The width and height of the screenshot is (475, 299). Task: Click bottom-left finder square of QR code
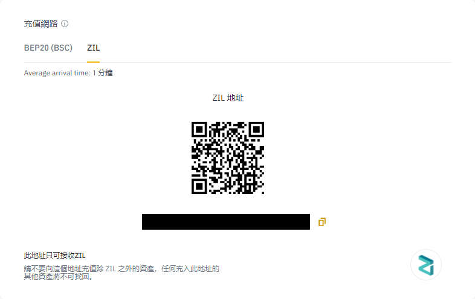(199, 186)
